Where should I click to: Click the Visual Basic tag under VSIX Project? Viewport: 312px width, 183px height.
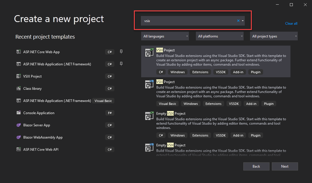[167, 103]
